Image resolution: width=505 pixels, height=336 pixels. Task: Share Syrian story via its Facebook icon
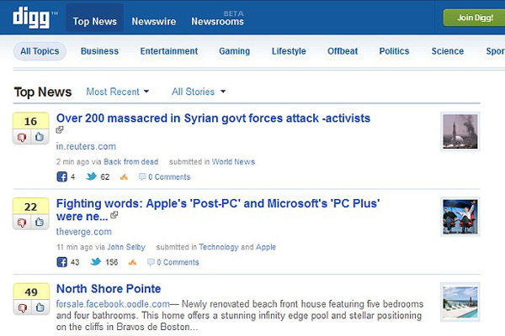tap(61, 177)
